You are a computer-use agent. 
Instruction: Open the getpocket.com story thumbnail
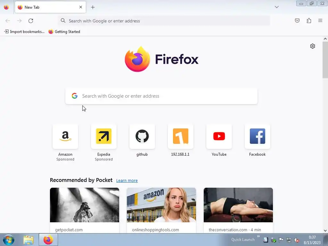tap(85, 205)
